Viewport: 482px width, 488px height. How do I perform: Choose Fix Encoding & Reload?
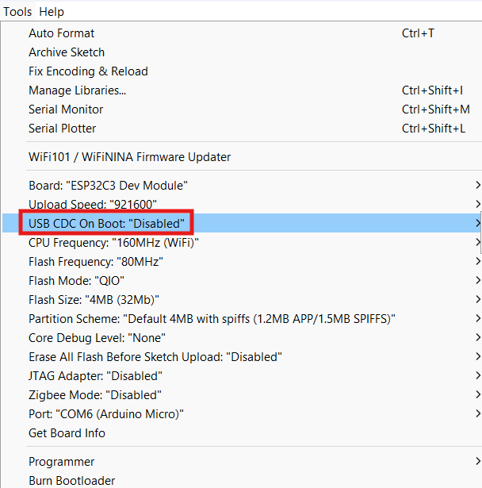(88, 71)
